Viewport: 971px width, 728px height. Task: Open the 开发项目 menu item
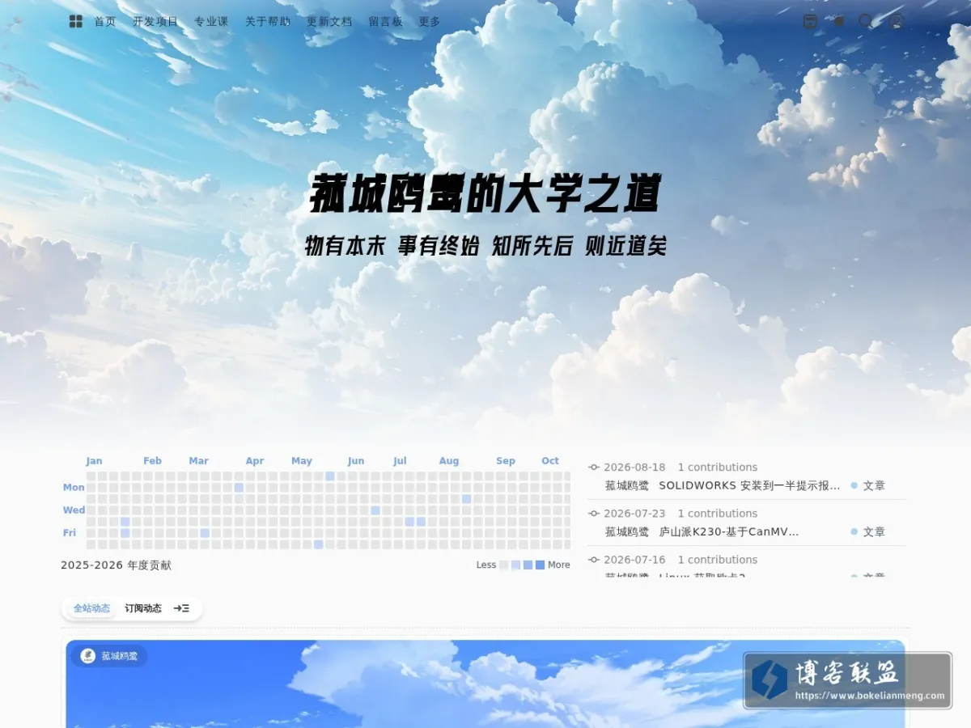tap(155, 22)
